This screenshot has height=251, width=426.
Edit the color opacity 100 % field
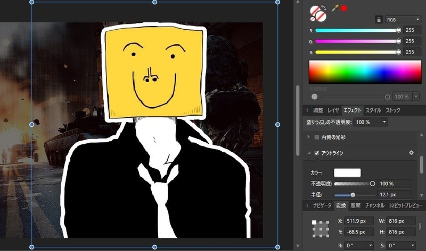(x=402, y=97)
